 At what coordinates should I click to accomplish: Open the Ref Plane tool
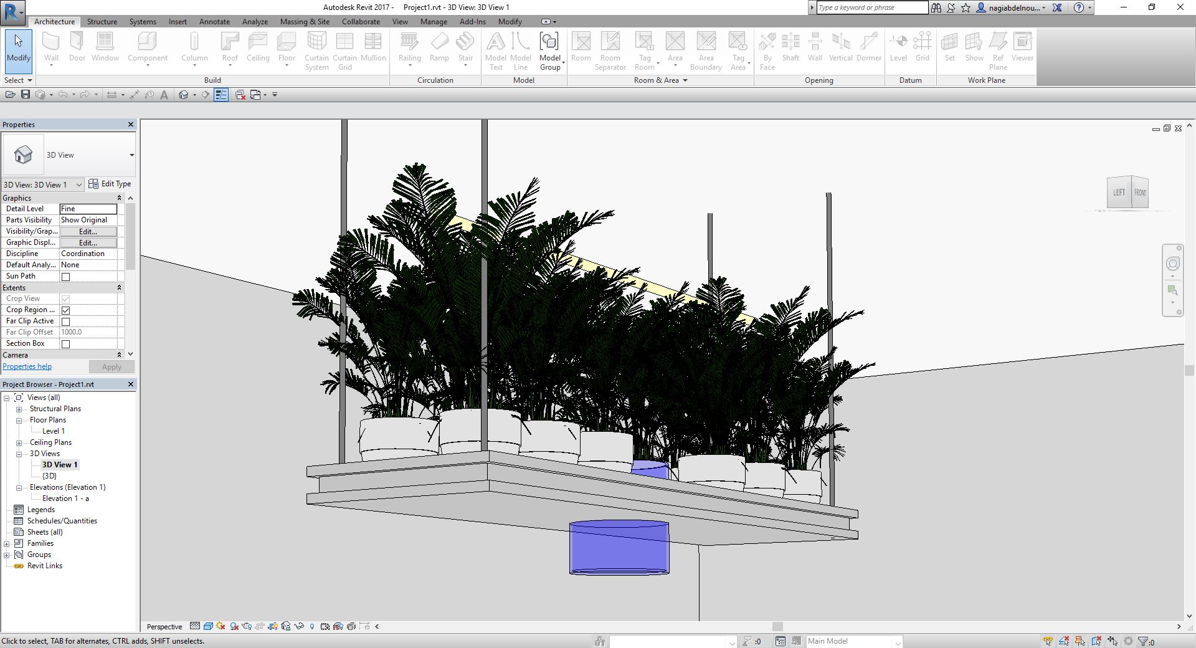[x=998, y=51]
